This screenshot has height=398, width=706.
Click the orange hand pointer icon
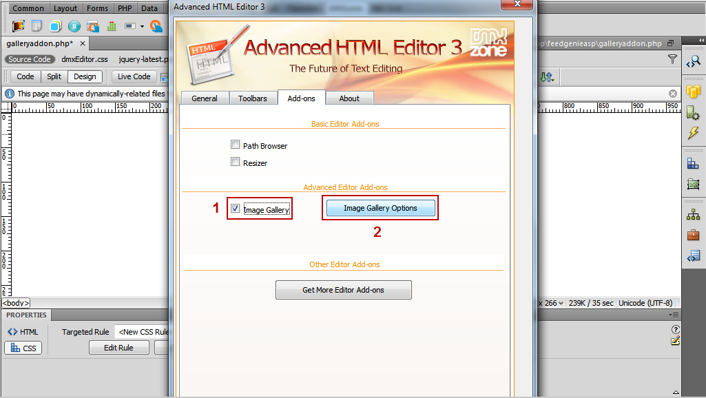[x=156, y=27]
